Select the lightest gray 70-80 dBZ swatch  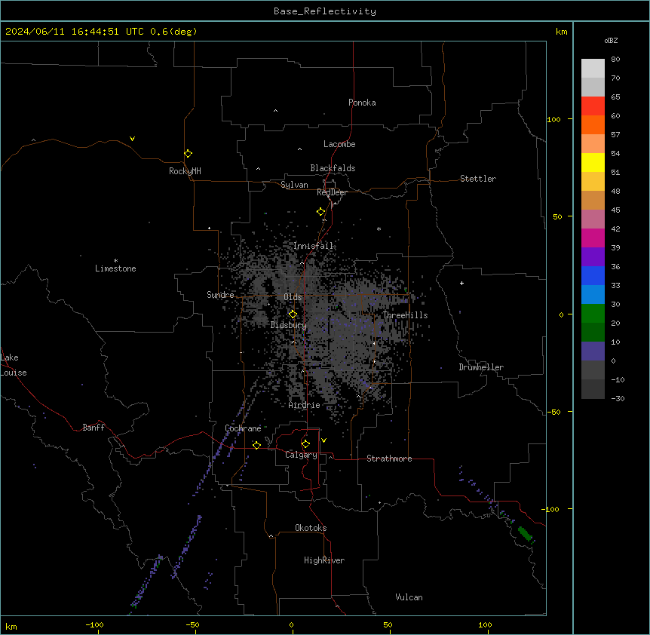pos(593,69)
